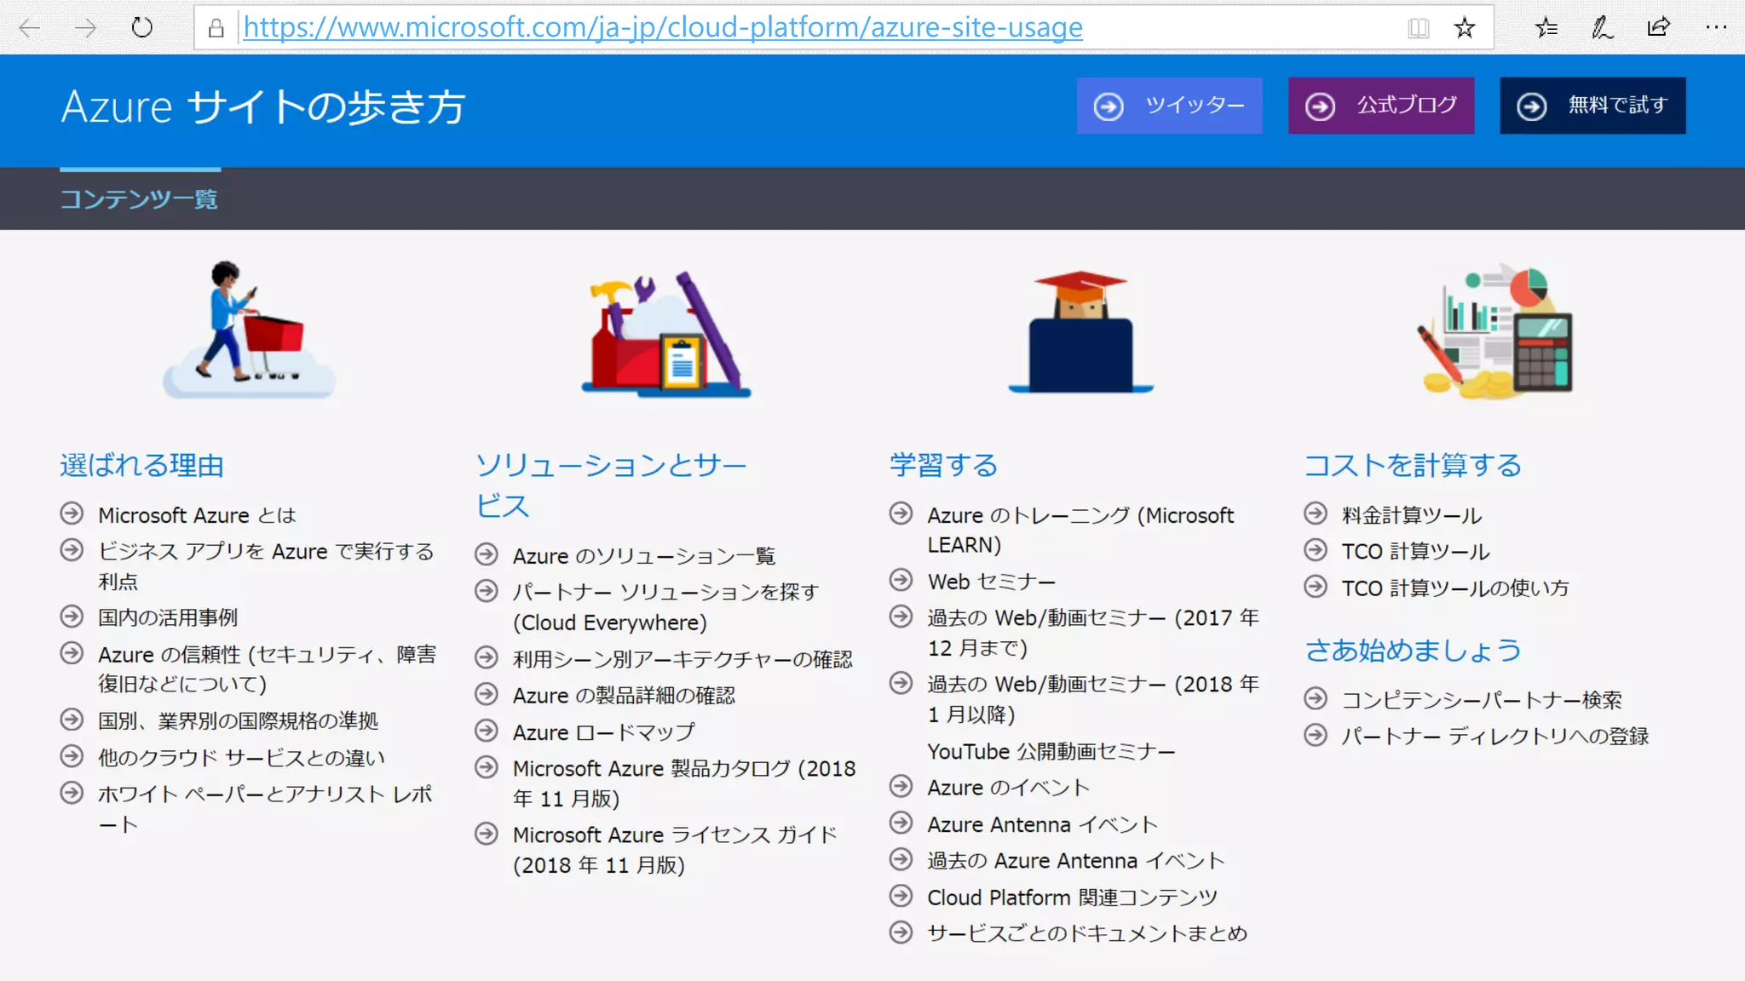The image size is (1745, 981).
Task: Click arrow icon beside 料金計算ツール
Action: coord(1316,513)
